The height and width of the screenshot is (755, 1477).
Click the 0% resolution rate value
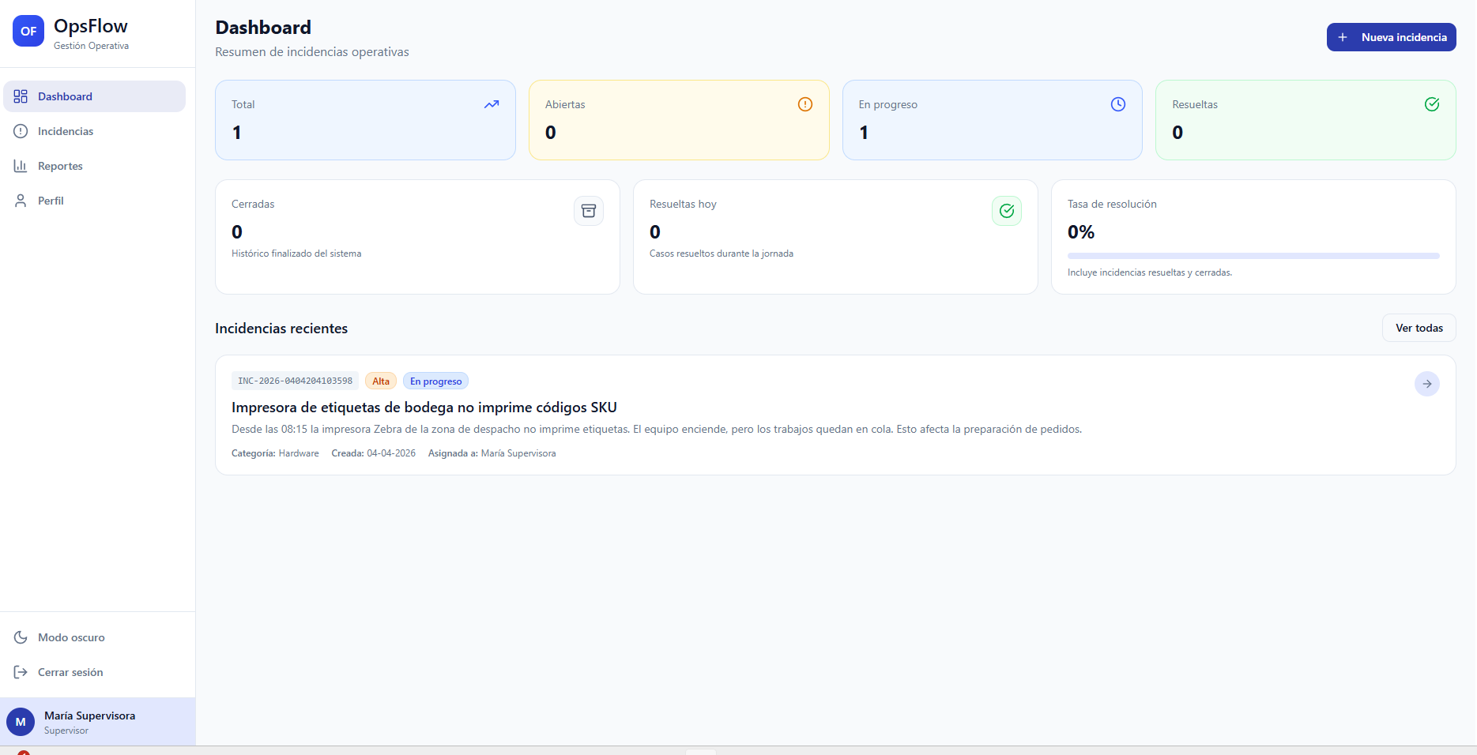coord(1081,232)
